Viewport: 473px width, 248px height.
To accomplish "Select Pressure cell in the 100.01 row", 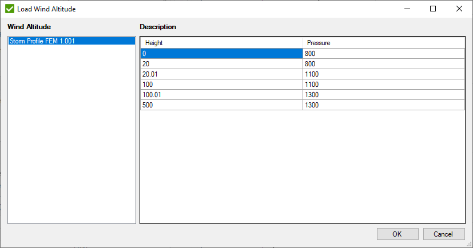I will (383, 95).
